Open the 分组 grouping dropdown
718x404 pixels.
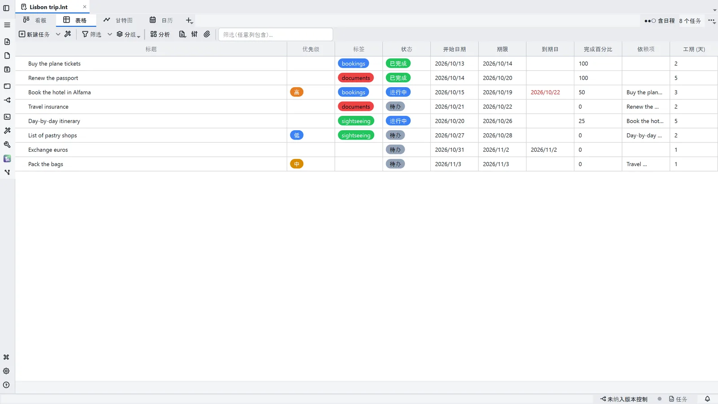click(x=128, y=34)
